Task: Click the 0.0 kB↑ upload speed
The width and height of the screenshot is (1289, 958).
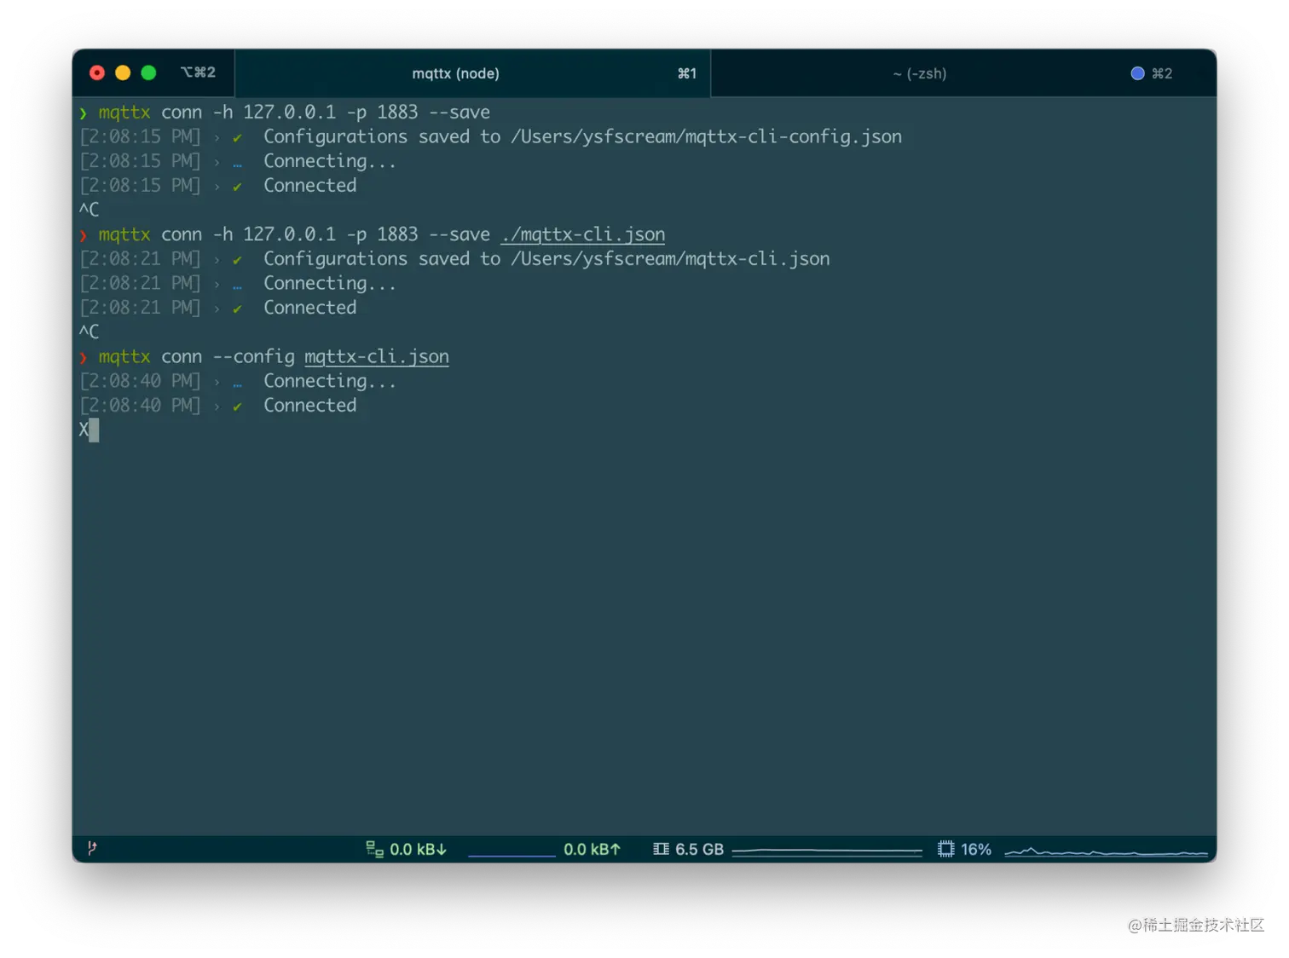Action: click(592, 849)
